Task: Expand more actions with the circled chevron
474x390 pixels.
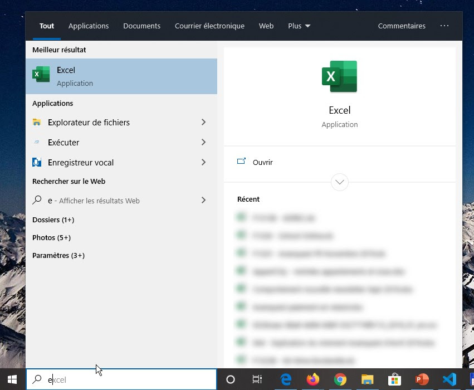Action: click(x=339, y=182)
